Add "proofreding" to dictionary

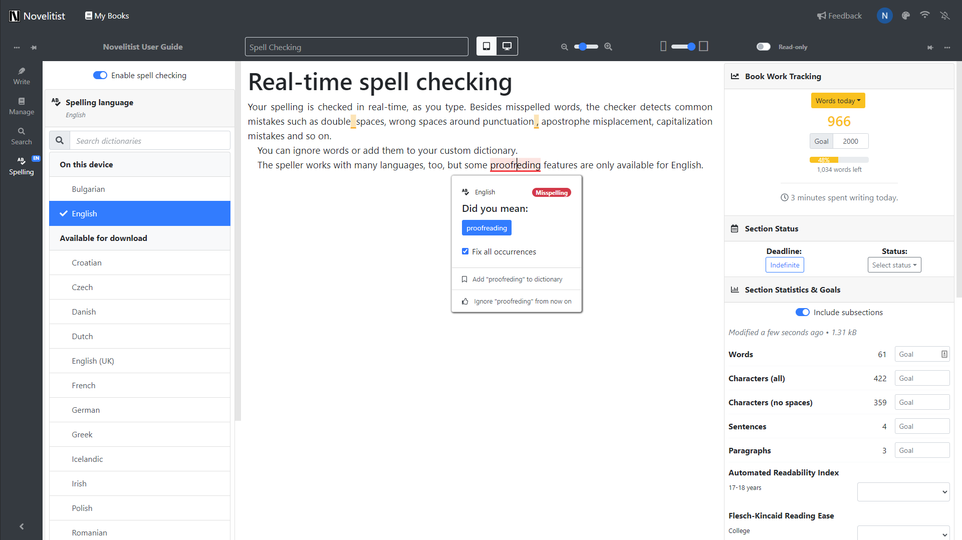[517, 279]
